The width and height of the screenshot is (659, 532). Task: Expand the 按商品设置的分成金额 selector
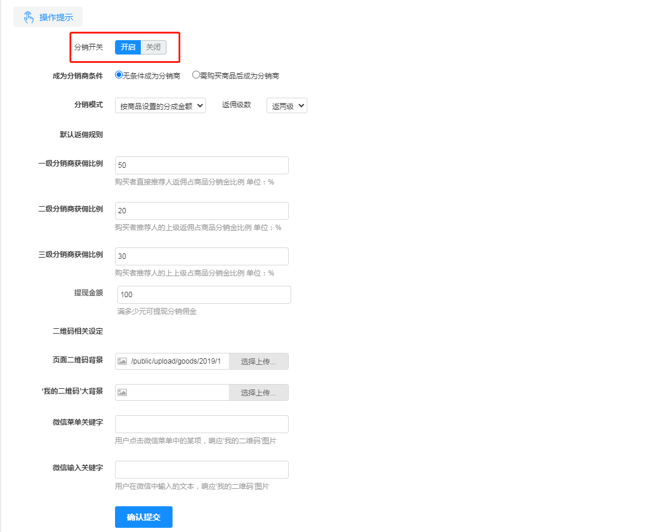160,105
